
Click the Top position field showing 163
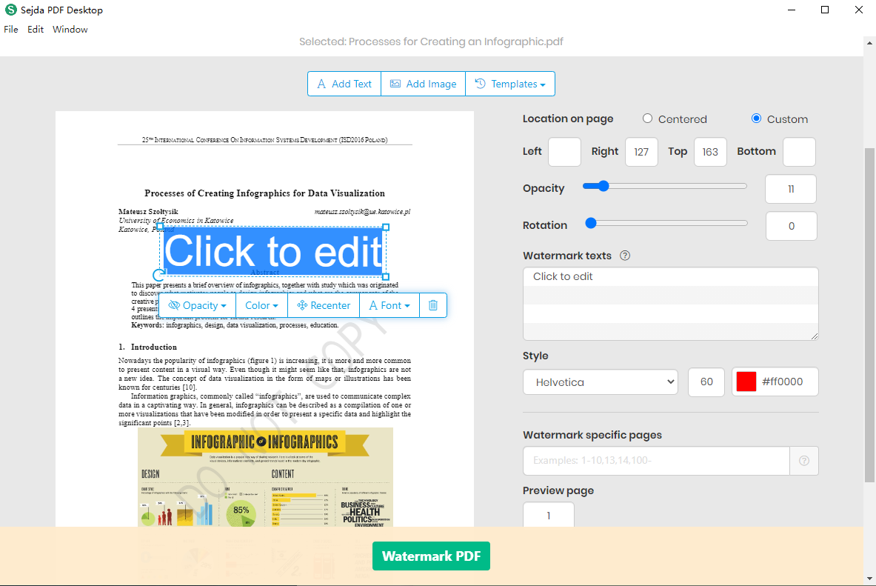click(x=710, y=152)
